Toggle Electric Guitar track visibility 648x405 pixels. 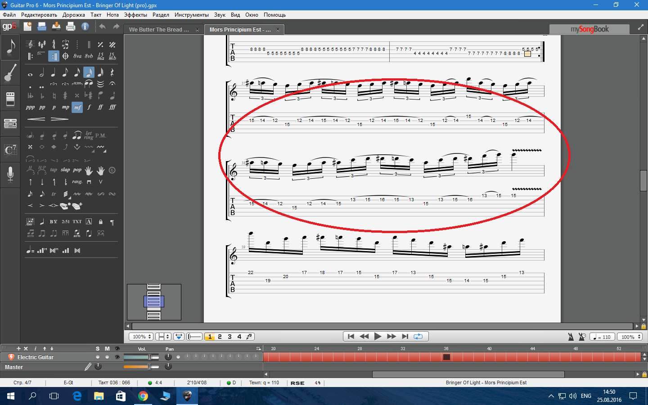(117, 357)
